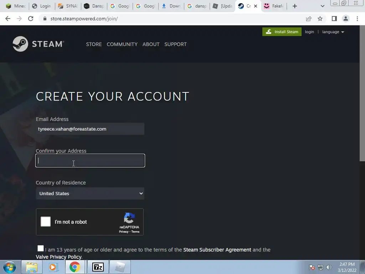Click the Steam logo in header
This screenshot has width=365, height=274.
click(38, 44)
